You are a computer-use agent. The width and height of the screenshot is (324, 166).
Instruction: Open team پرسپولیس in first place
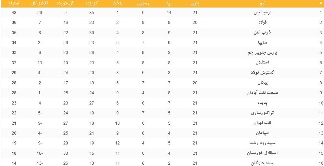[x=264, y=13]
